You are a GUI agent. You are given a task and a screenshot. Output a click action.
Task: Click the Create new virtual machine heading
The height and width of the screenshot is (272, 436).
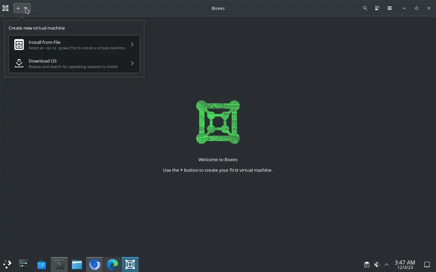pos(37,28)
